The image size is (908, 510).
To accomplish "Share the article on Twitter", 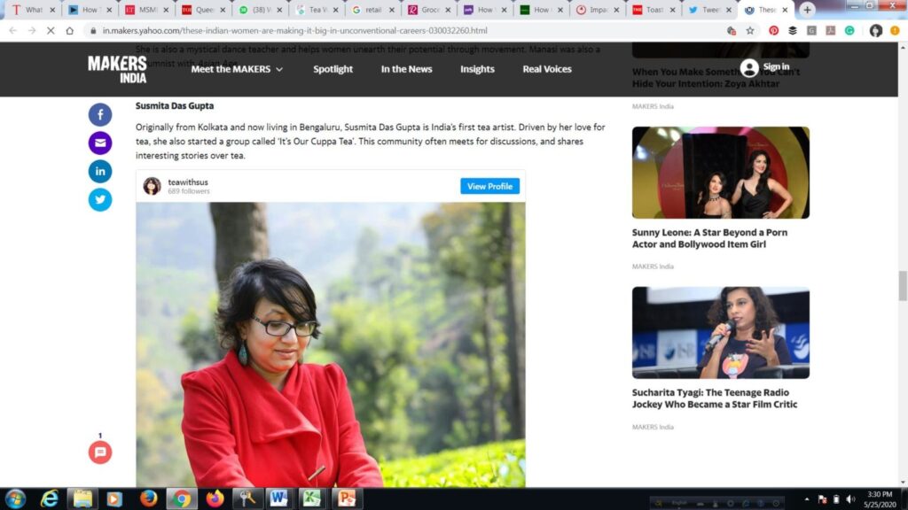I will tap(100, 199).
